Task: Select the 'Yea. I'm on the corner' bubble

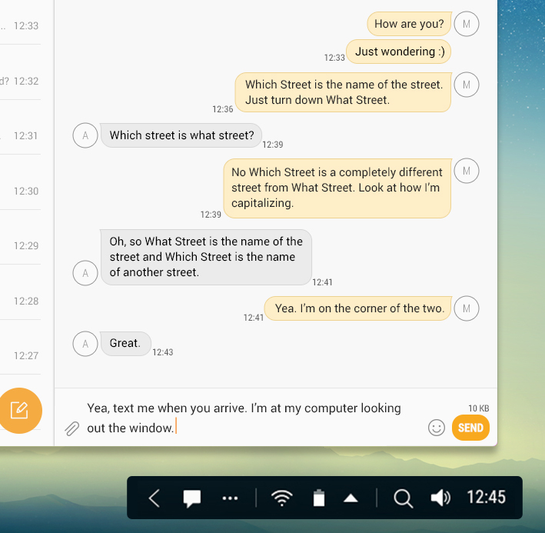Action: click(x=358, y=308)
